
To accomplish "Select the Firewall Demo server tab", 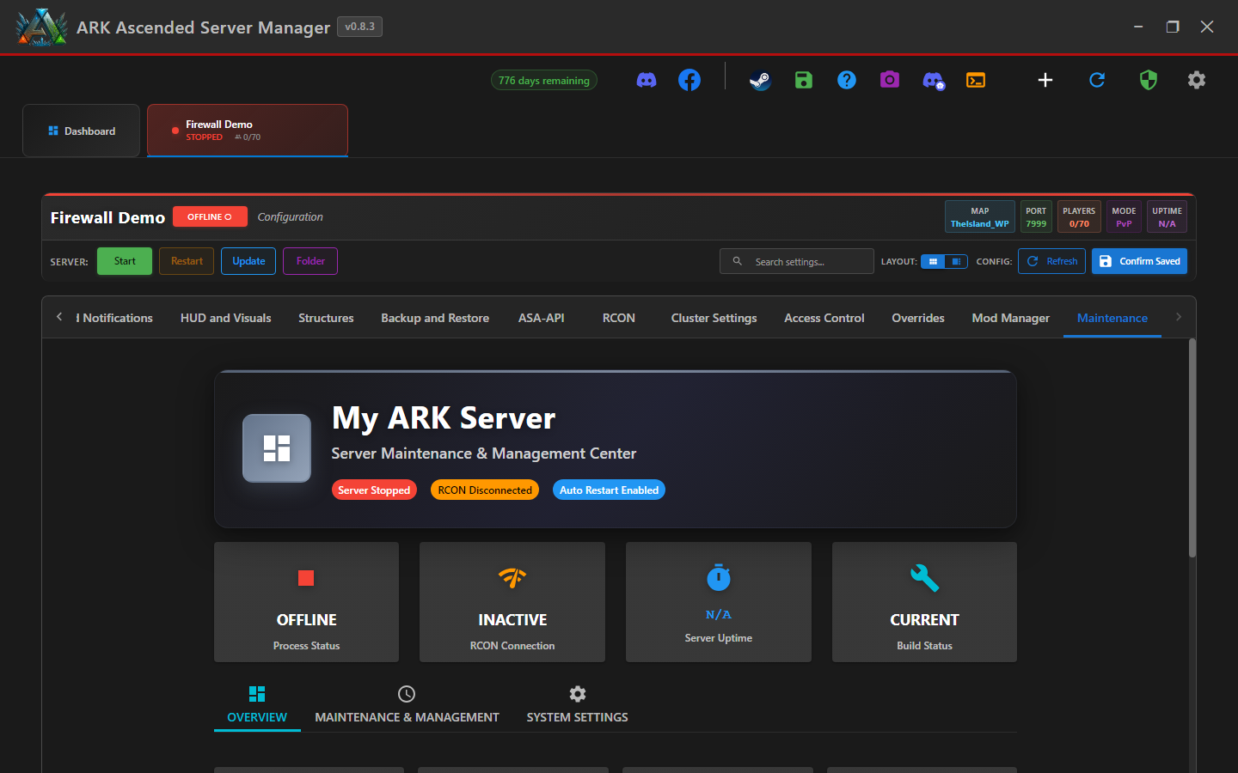I will click(x=248, y=131).
